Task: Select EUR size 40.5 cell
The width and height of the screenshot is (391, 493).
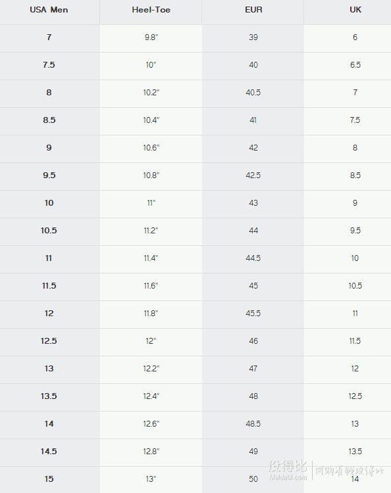Action: 253,93
